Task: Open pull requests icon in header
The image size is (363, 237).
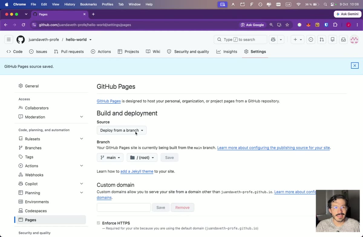Action: pos(322,39)
